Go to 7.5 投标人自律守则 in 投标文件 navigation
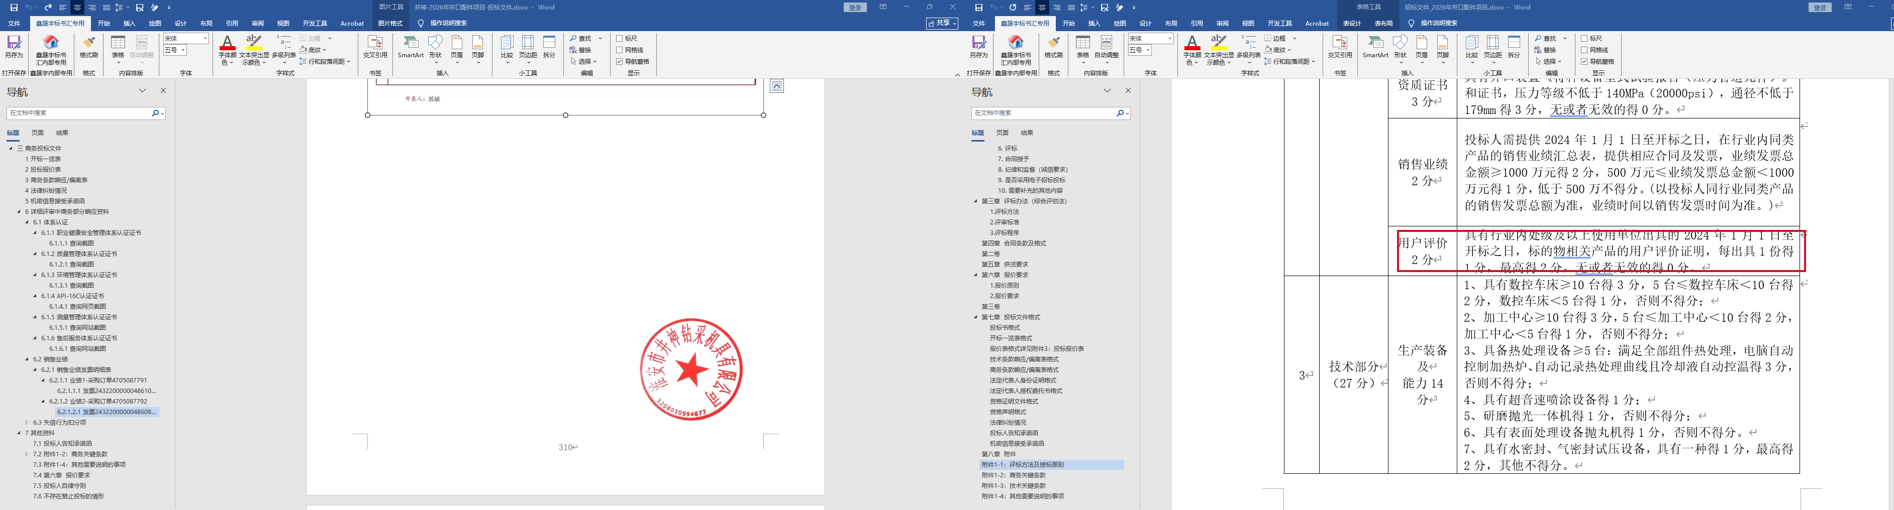 click(x=60, y=486)
